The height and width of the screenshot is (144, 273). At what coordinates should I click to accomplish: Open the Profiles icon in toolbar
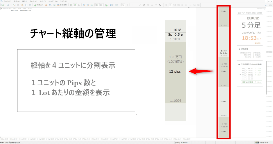pos(8,5)
